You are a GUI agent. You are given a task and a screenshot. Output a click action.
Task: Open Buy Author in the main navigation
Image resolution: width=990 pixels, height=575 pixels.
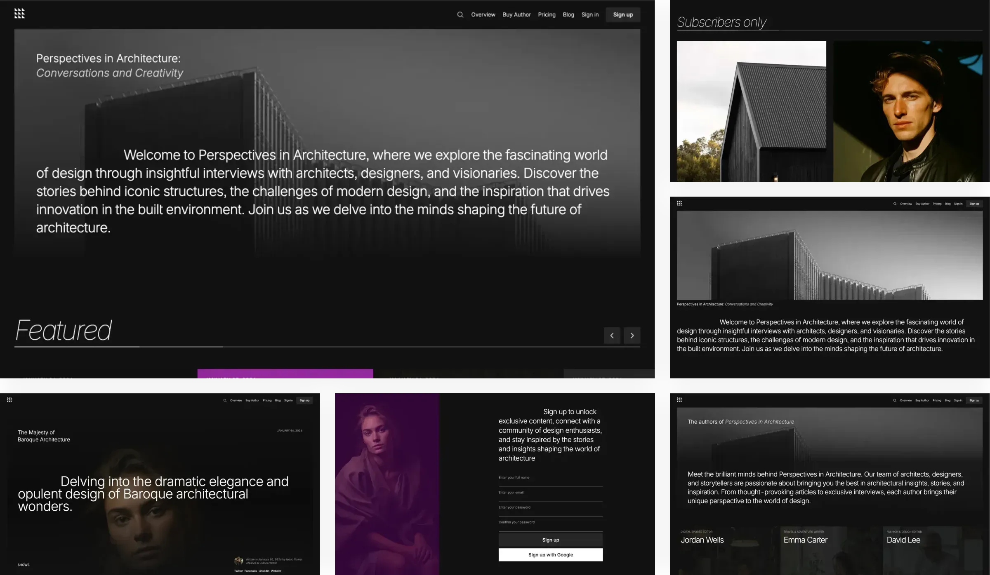516,15
